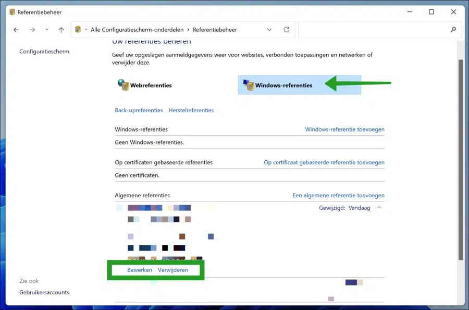Select the Windows-referenties tab
The image size is (469, 310).
point(300,85)
